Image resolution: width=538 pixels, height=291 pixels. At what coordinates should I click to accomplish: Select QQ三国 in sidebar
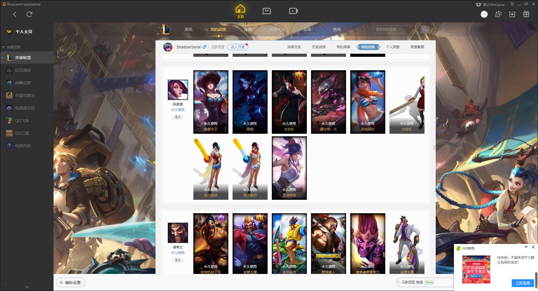[27, 133]
